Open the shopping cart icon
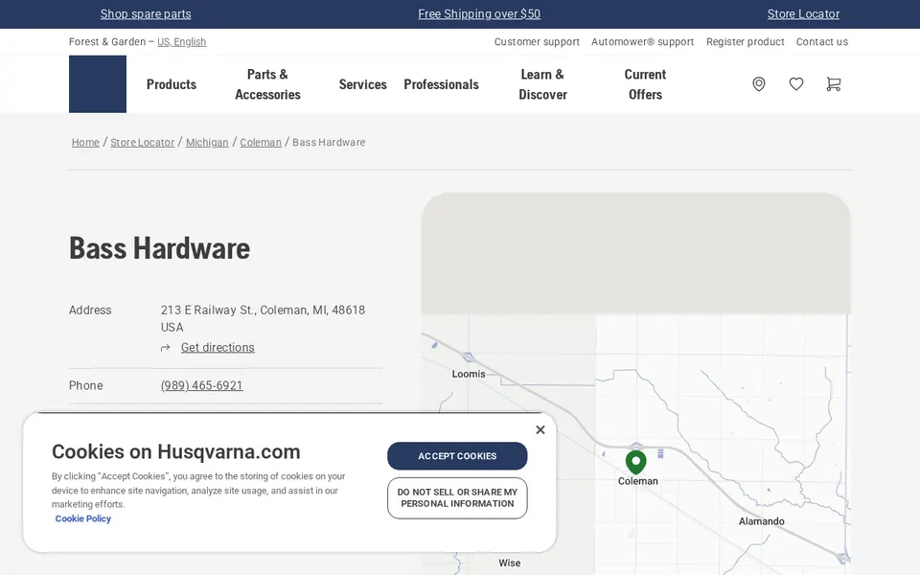920x575 pixels. tap(833, 84)
